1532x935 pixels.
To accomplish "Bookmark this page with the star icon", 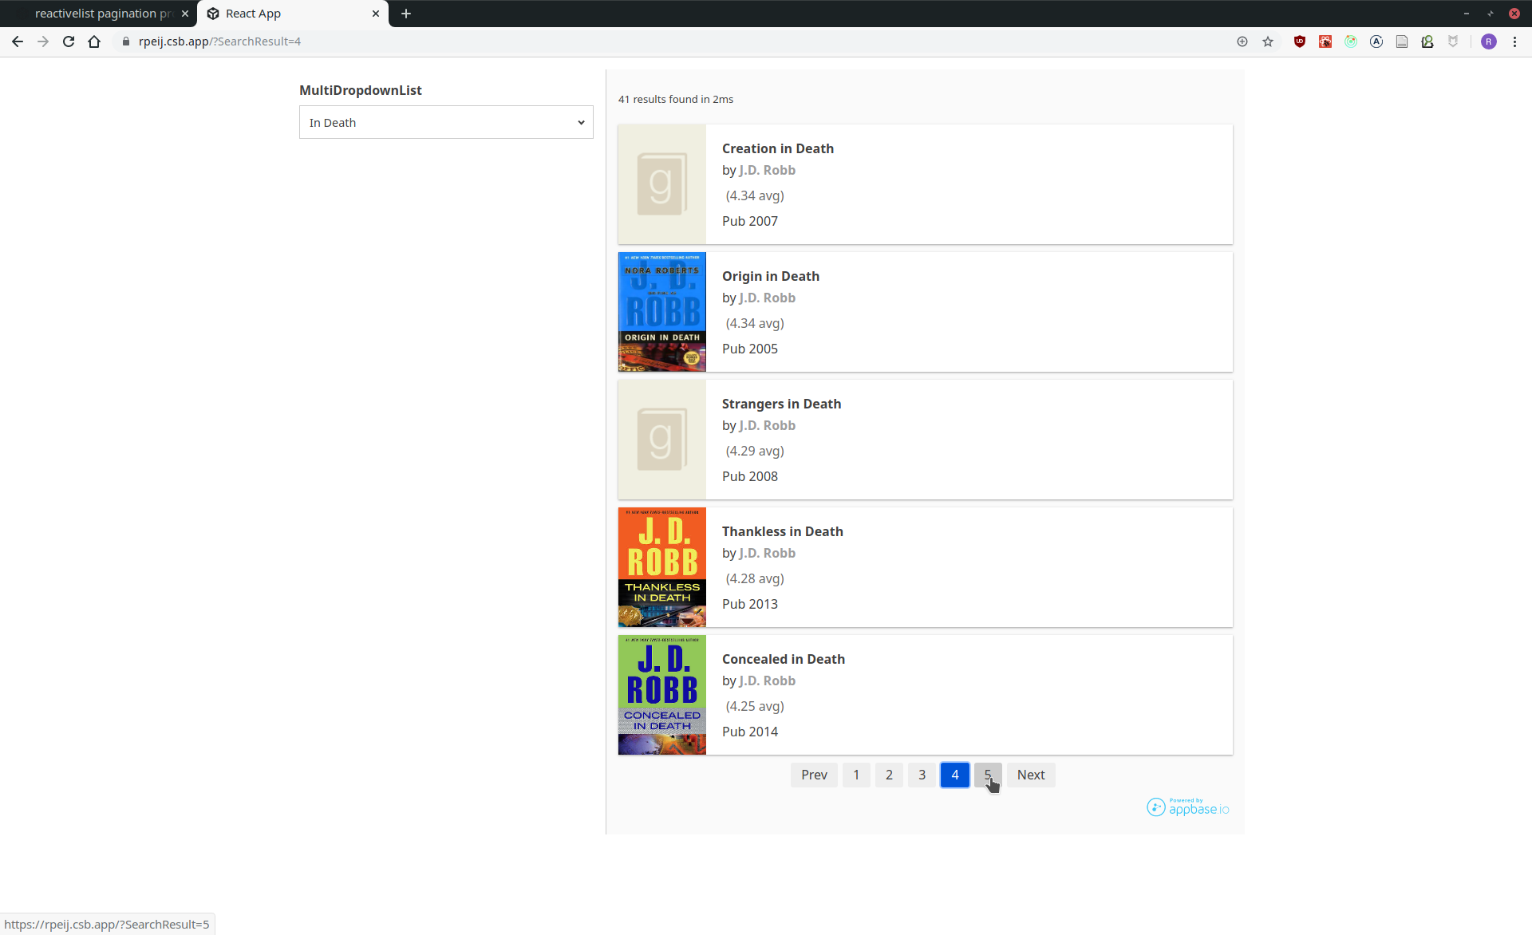I will click(x=1268, y=41).
